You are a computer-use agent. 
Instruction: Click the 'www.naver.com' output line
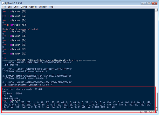[x=10, y=98]
